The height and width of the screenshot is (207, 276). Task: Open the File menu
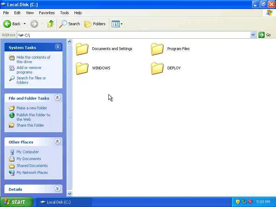(6, 13)
